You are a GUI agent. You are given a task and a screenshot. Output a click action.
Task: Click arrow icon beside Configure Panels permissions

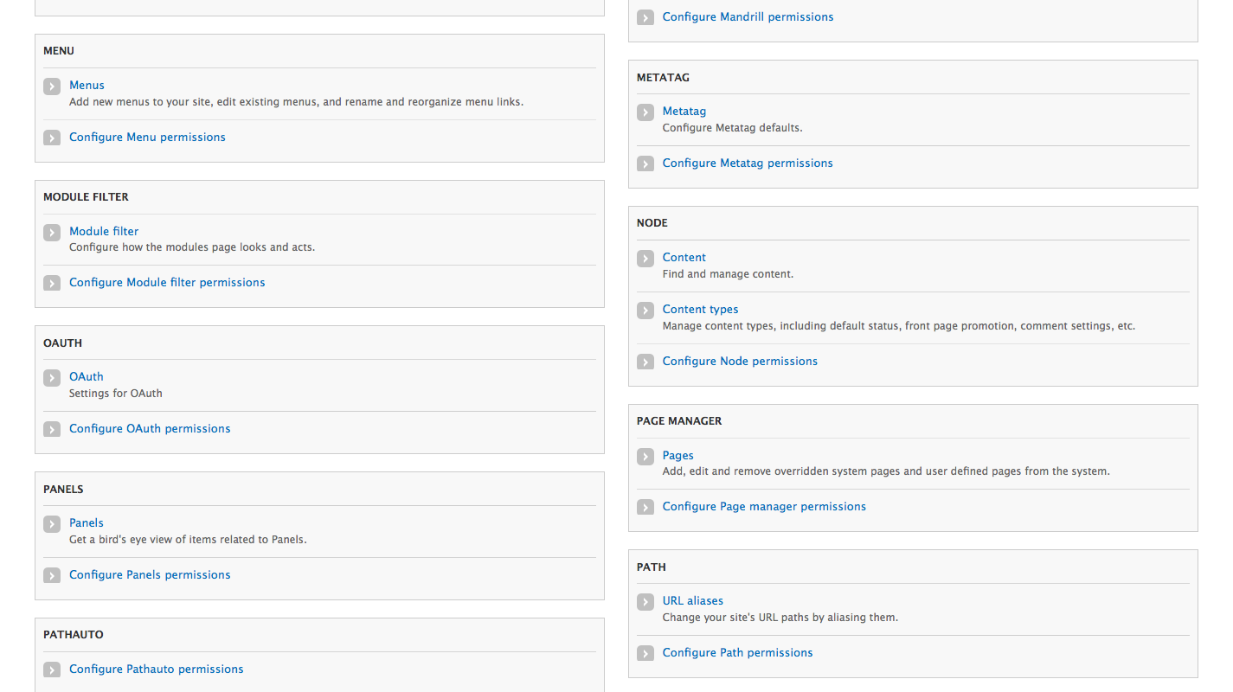tap(52, 575)
